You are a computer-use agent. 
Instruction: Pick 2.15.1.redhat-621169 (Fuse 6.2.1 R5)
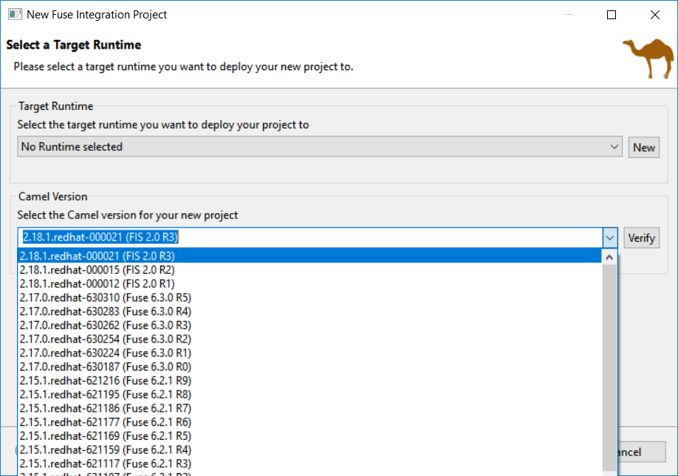click(105, 436)
